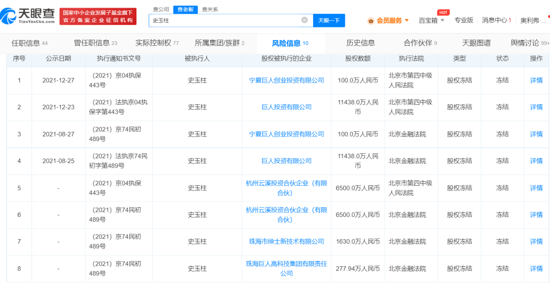Open the 天眼图谱 tab

click(476, 43)
